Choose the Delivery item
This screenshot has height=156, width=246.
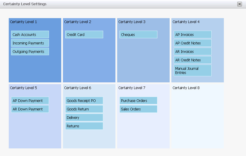tap(84, 117)
